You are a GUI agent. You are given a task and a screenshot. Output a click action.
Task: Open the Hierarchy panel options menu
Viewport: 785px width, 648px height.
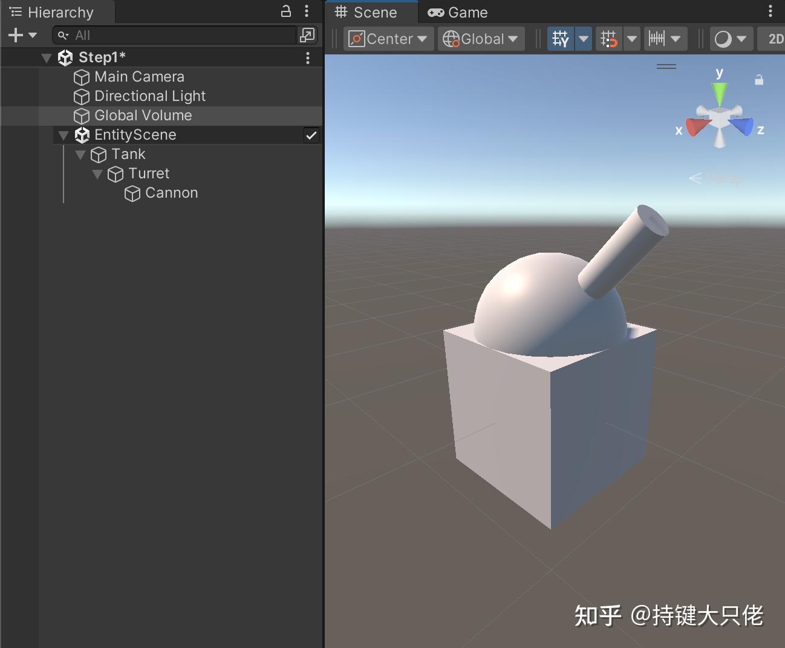click(x=307, y=11)
